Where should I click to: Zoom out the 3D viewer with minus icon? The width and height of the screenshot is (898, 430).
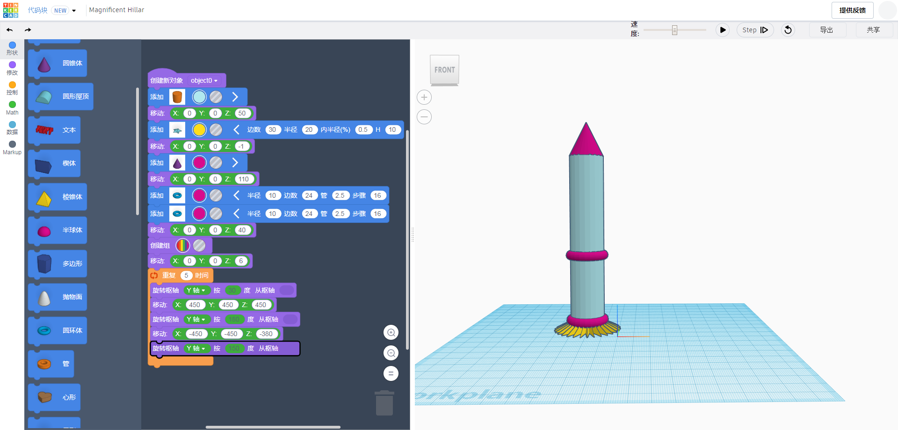point(424,117)
